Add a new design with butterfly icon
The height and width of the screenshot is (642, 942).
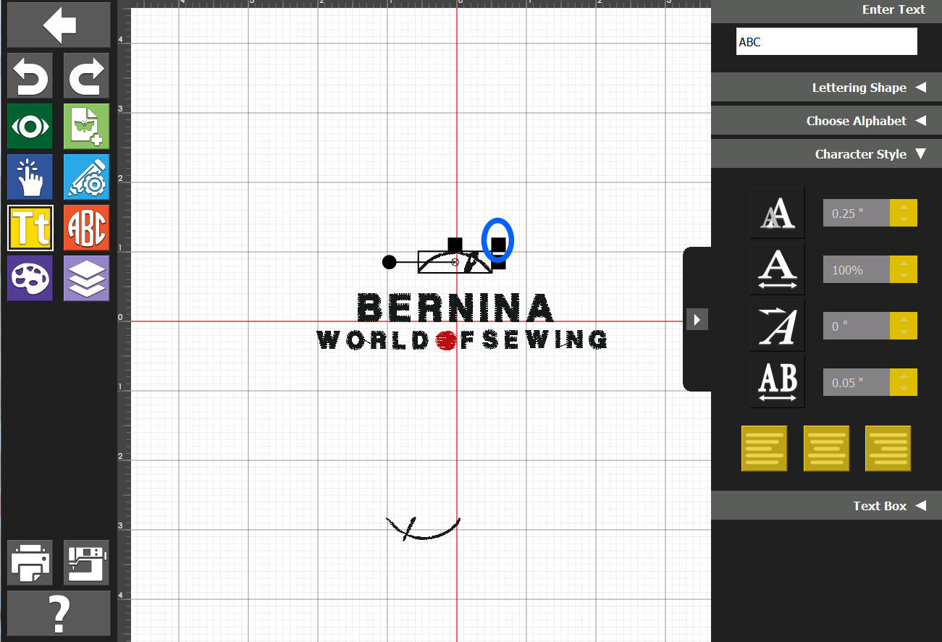pos(86,127)
